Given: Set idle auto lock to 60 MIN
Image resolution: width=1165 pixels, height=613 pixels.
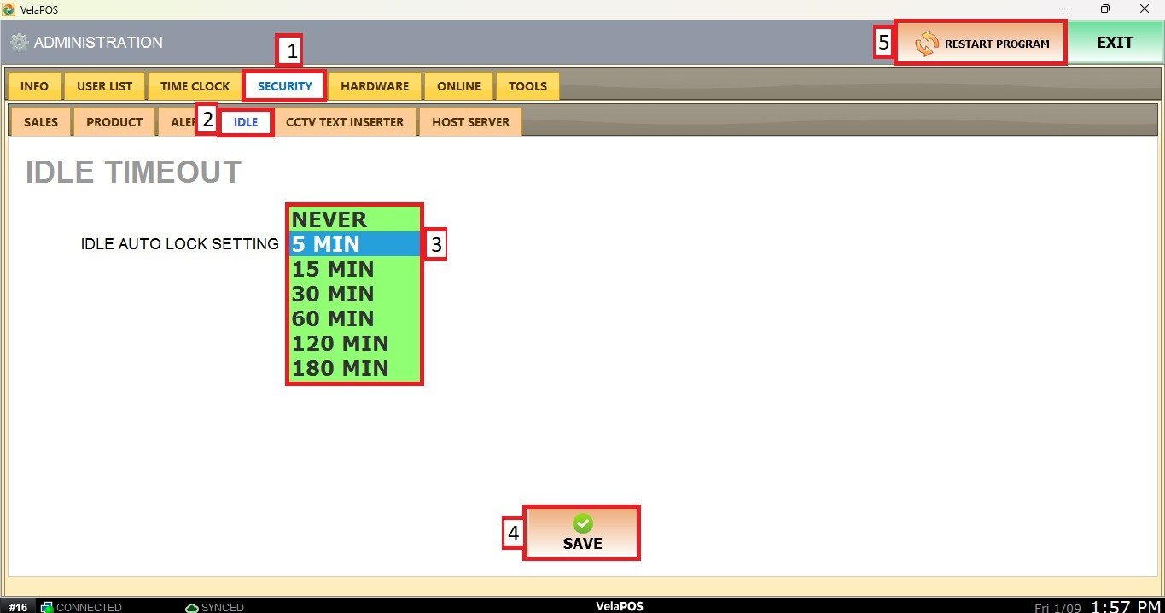Looking at the screenshot, I should pyautogui.click(x=353, y=318).
